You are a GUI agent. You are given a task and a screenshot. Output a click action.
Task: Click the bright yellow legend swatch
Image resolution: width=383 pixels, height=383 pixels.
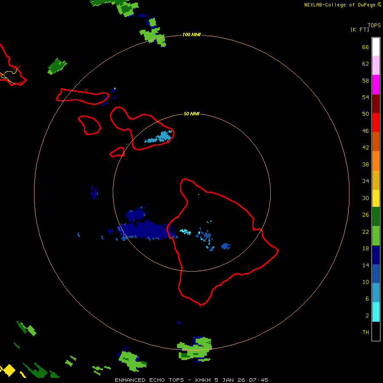[x=376, y=198]
